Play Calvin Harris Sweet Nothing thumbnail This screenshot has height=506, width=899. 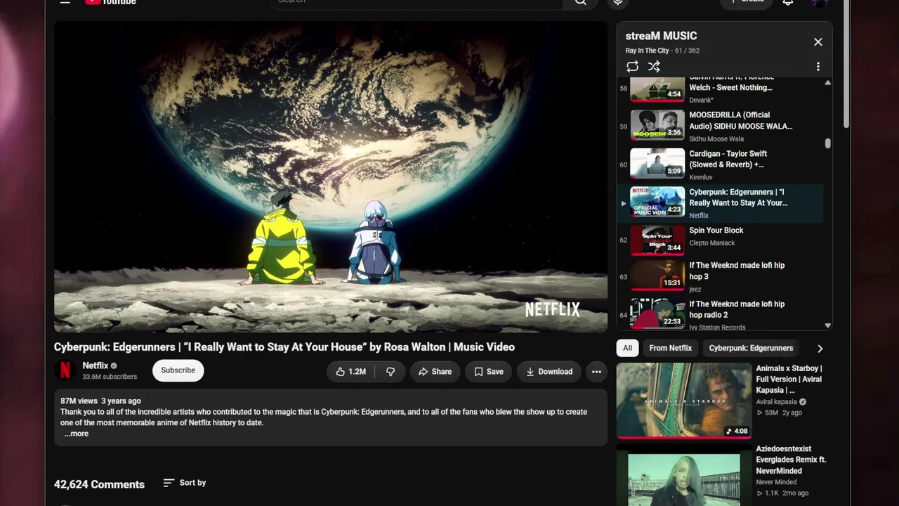pos(657,89)
